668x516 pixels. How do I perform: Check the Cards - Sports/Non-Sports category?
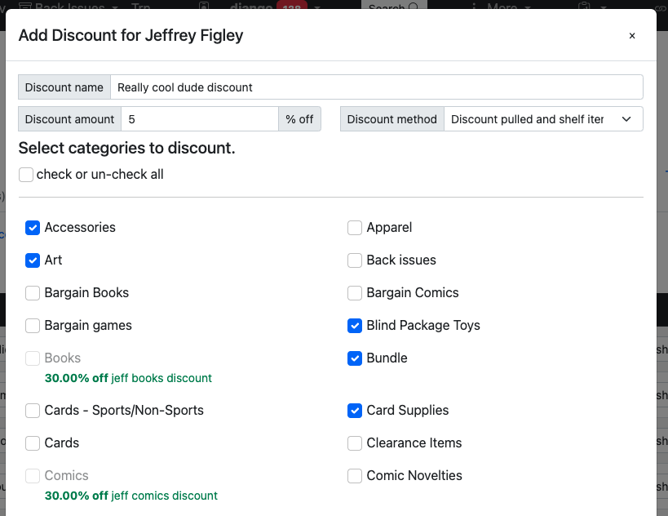[33, 410]
